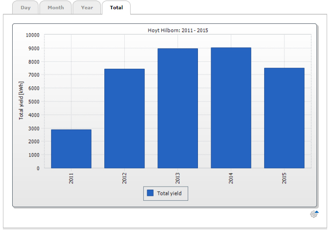Image resolution: width=332 pixels, height=232 pixels.
Task: Switch to the Day tab
Action: click(x=25, y=8)
